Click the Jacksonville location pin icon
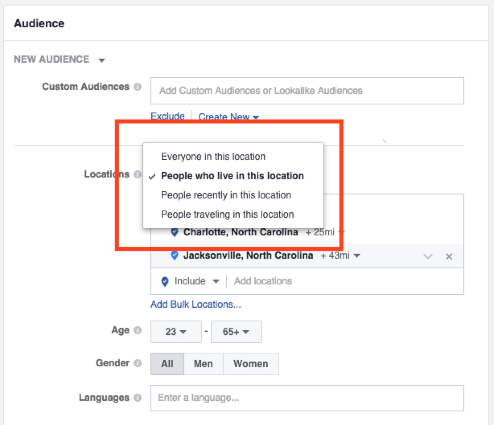 [175, 255]
